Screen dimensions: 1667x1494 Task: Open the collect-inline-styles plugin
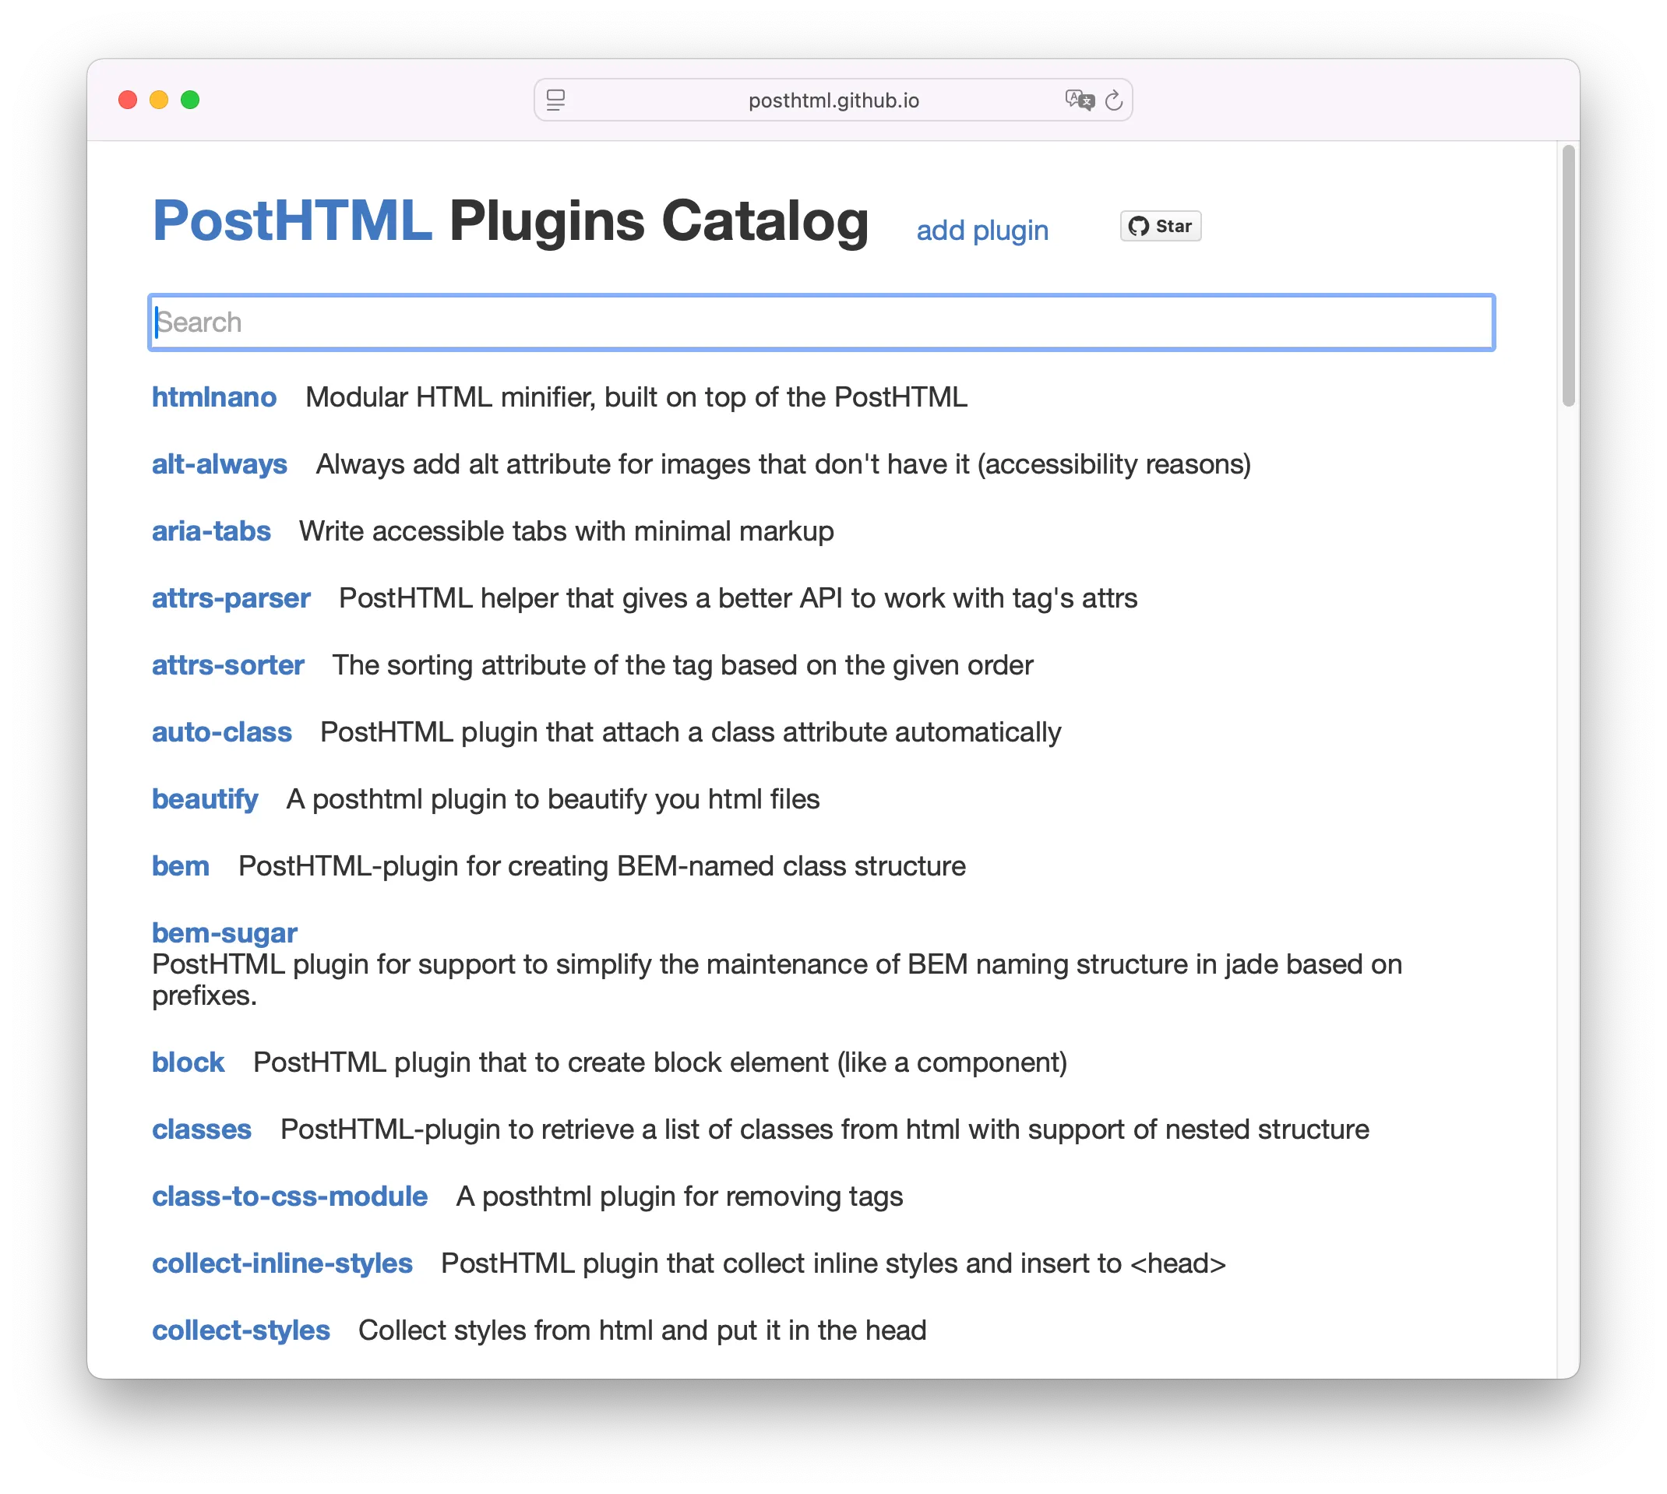[282, 1263]
